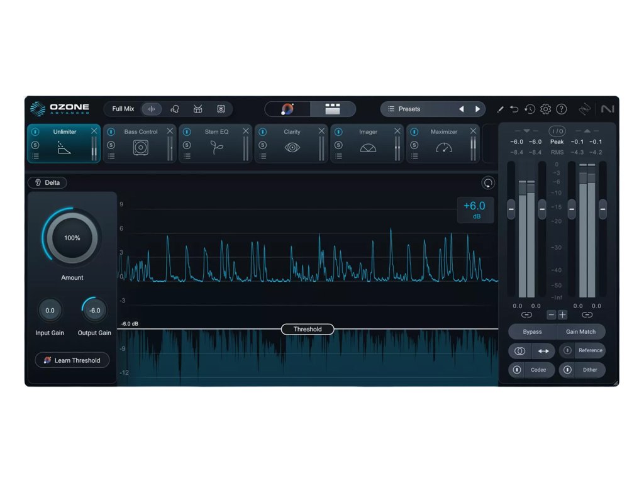Open the Clarity module preset list
This screenshot has height=483, width=644.
click(x=263, y=156)
